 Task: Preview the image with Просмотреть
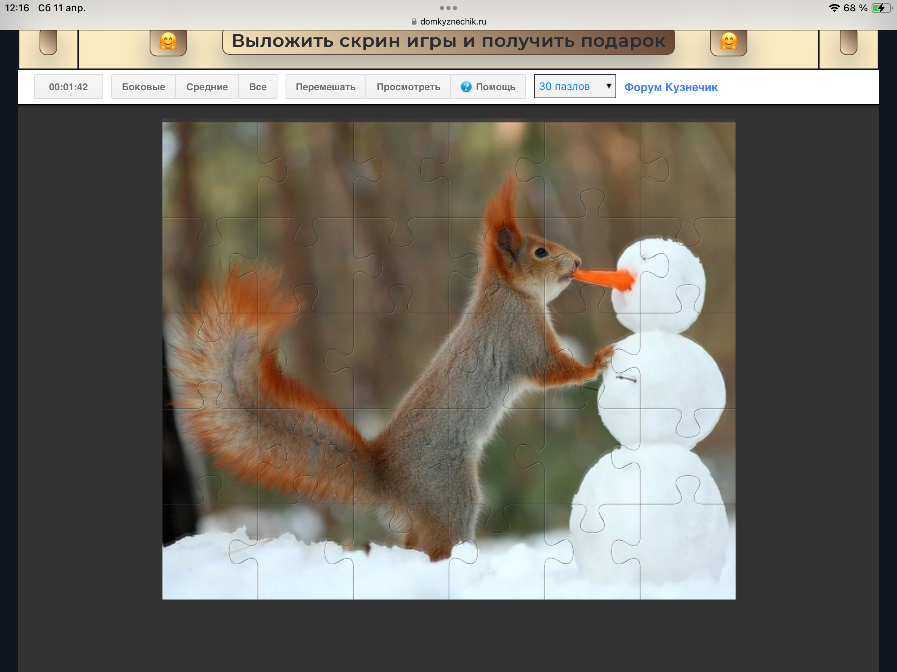[408, 87]
